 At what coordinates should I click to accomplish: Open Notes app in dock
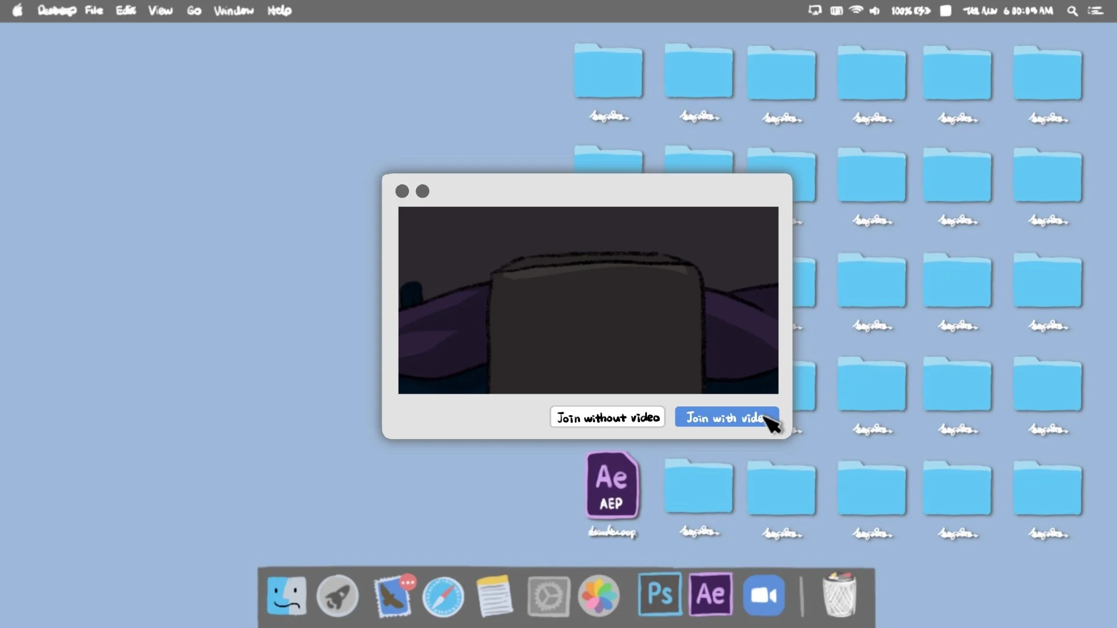click(x=495, y=595)
